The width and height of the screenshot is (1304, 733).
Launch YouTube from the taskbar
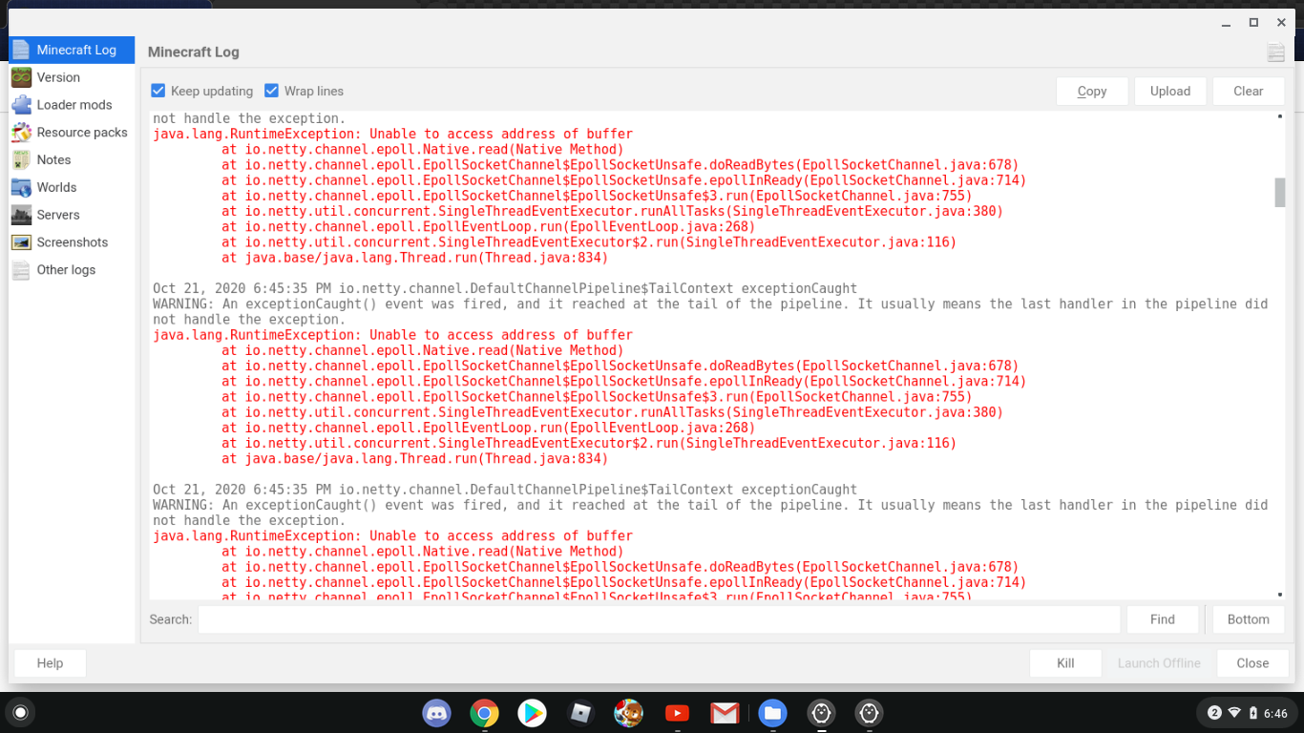pyautogui.click(x=676, y=712)
